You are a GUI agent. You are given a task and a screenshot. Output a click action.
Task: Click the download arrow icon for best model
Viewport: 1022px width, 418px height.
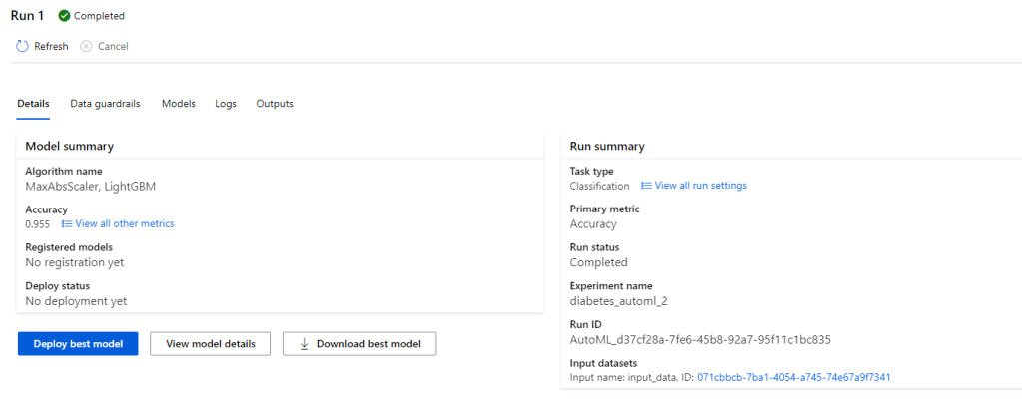(x=303, y=344)
